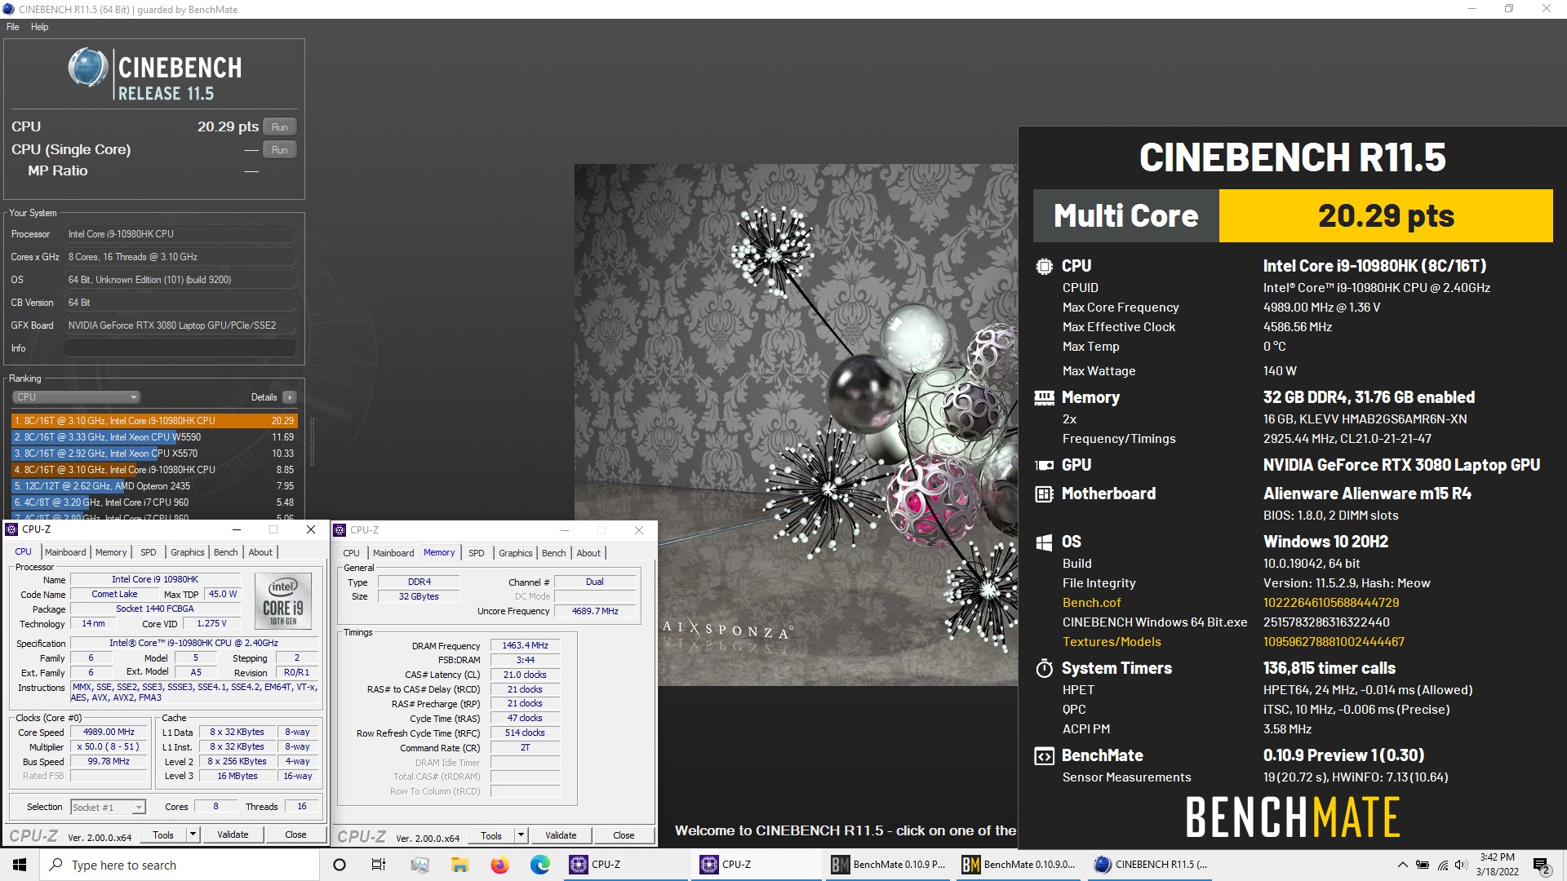The image size is (1567, 881).
Task: Click the BenchMate Memory icon
Action: pos(1044,397)
